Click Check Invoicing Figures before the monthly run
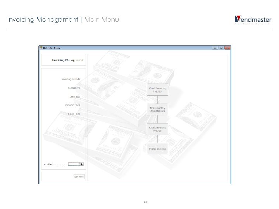 coord(157,90)
